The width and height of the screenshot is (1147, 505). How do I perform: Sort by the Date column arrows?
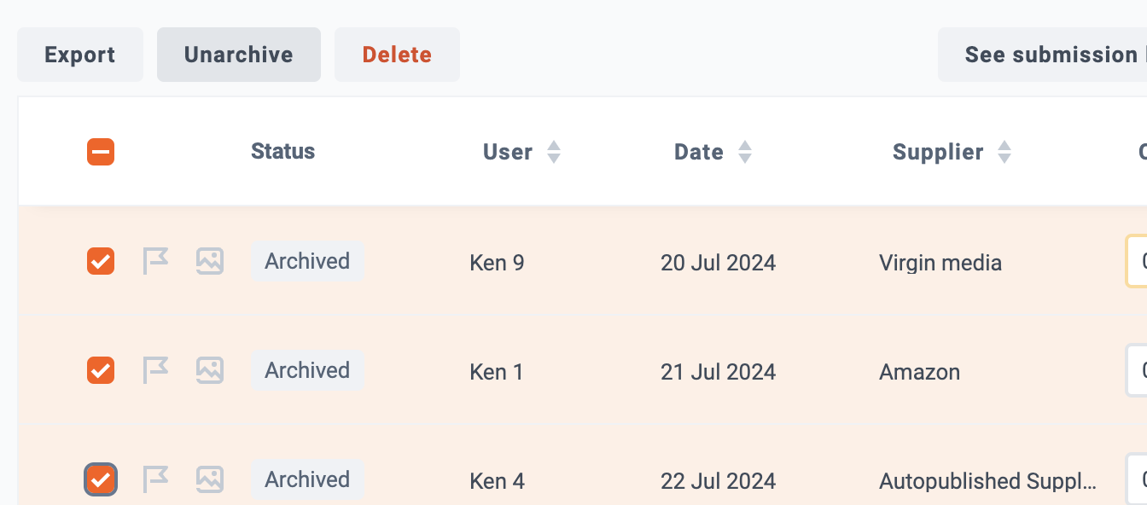click(745, 152)
